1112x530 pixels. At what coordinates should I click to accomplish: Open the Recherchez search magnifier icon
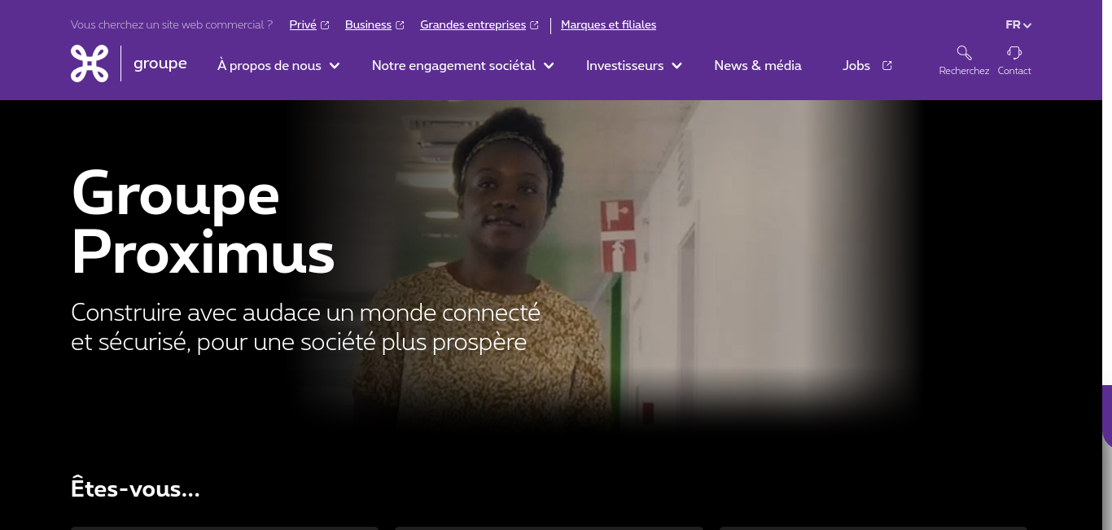pos(964,53)
